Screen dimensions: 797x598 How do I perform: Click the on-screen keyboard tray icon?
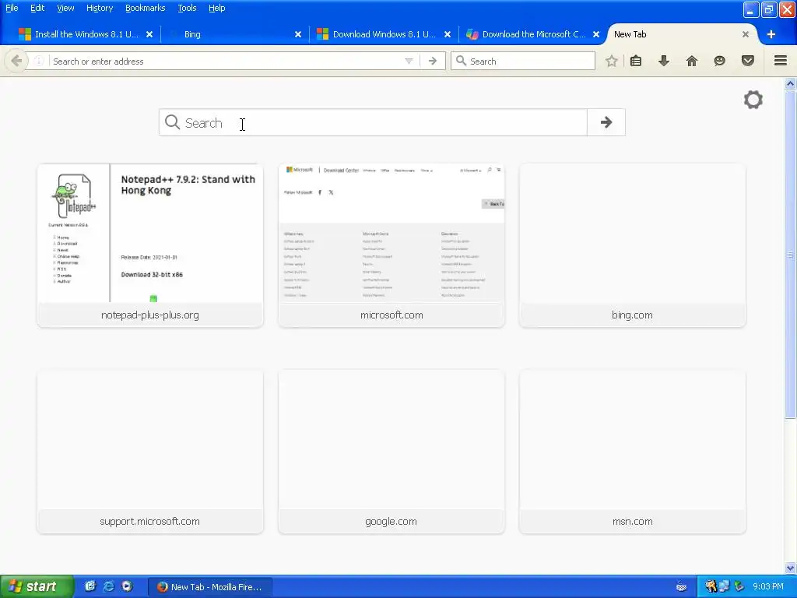[682, 587]
